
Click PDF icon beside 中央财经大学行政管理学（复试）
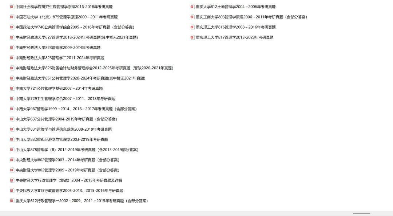point(12,180)
